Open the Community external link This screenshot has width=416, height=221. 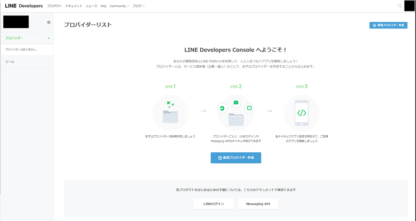(119, 6)
